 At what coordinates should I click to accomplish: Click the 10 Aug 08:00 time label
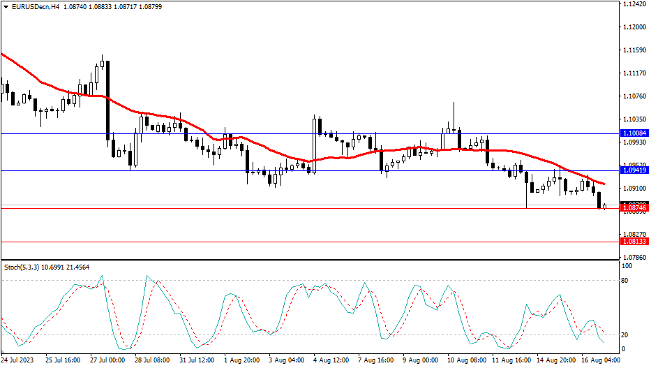coord(467,360)
